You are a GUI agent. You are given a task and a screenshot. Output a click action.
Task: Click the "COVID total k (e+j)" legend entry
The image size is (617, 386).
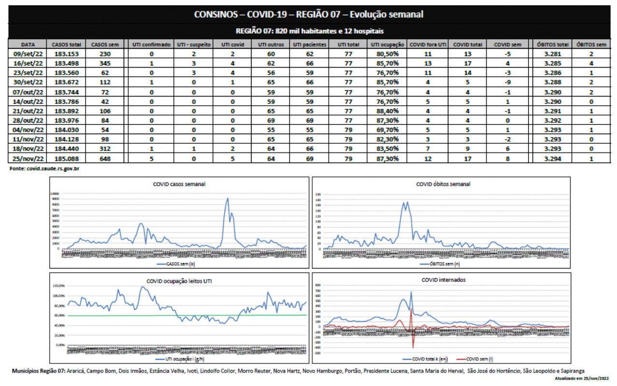click(424, 359)
